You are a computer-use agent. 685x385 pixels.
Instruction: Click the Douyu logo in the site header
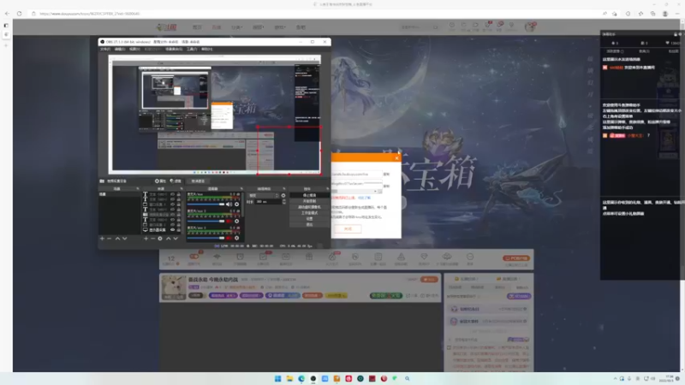click(x=166, y=27)
